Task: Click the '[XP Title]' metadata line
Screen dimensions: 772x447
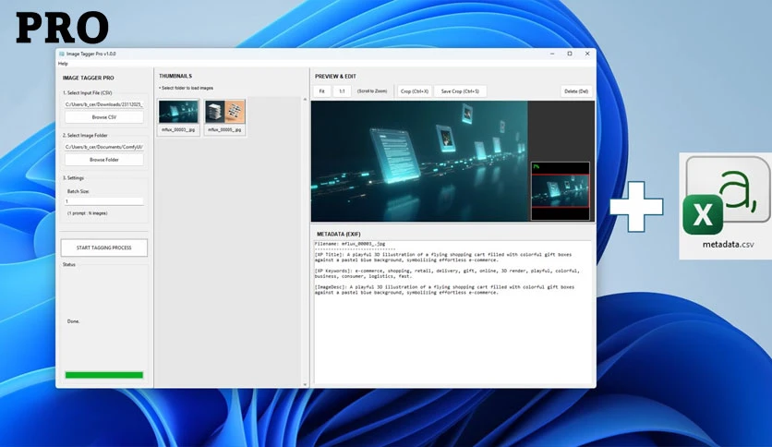Action: coord(443,257)
